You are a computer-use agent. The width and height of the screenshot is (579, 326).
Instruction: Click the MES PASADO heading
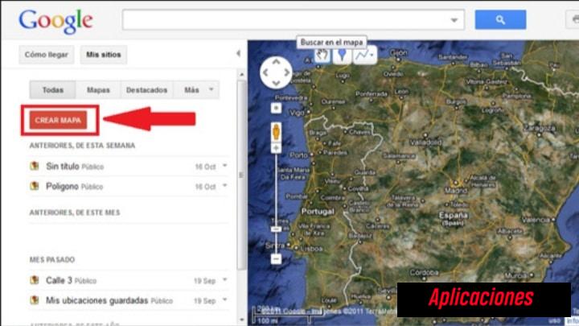(x=52, y=260)
